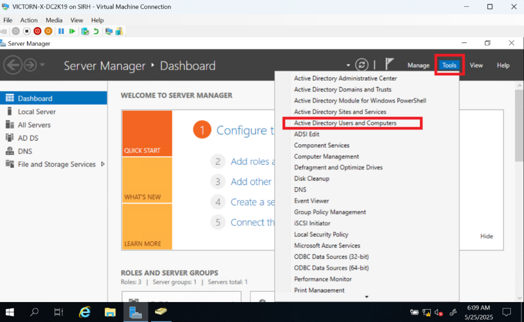Click the Server Manager back arrow

coord(12,65)
